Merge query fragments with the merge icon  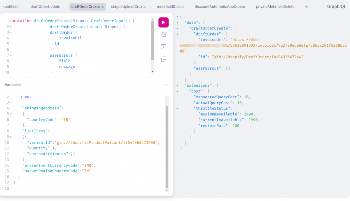(163, 47)
